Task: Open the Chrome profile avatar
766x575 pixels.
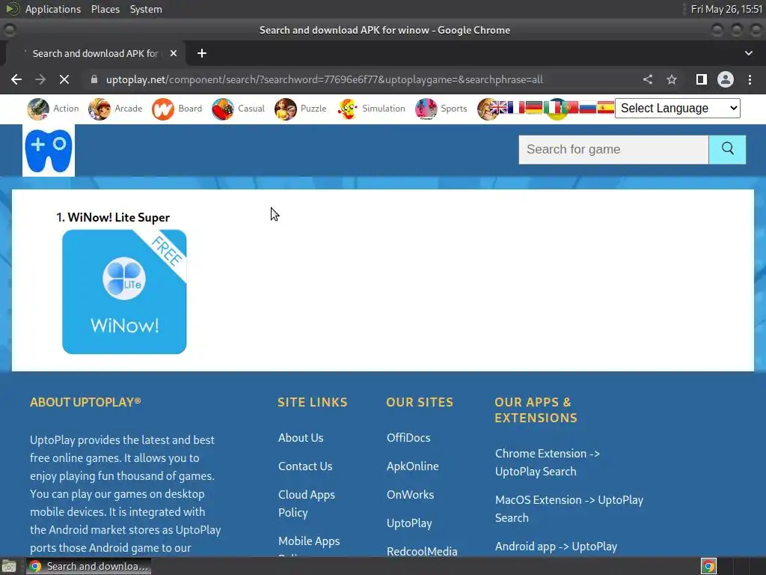Action: [x=726, y=79]
